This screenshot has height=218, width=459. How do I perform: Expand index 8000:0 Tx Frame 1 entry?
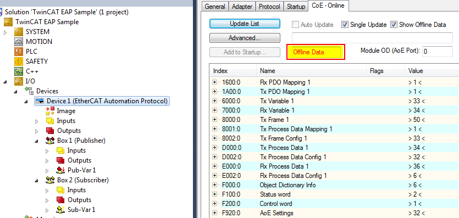pos(215,120)
